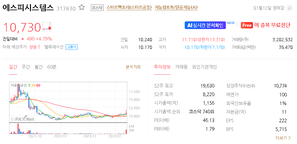Click 고가 value 11,710(상한가 13,310)

(204, 40)
